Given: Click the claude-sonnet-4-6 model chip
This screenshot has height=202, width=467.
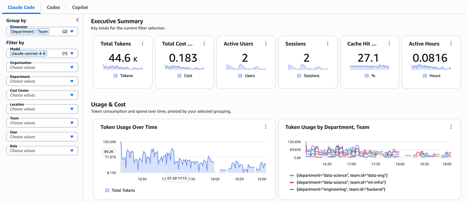Looking at the screenshot, I should click(x=28, y=53).
